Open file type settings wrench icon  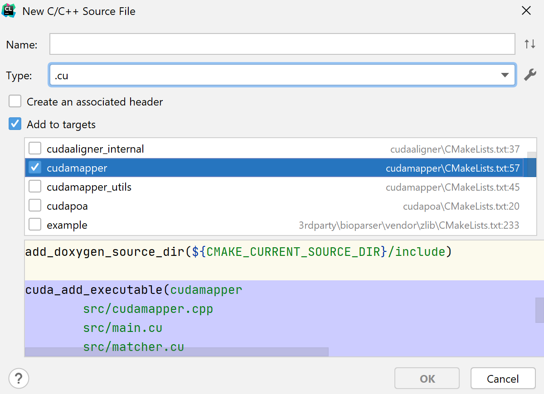point(530,75)
